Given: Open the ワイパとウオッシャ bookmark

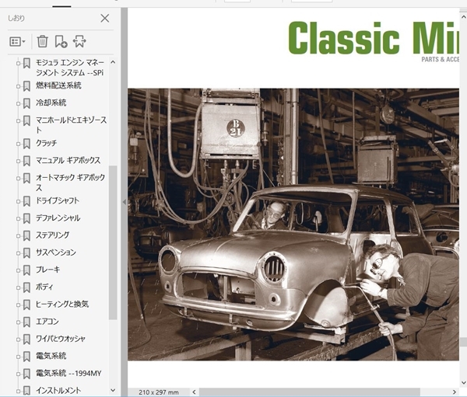Looking at the screenshot, I should [61, 339].
